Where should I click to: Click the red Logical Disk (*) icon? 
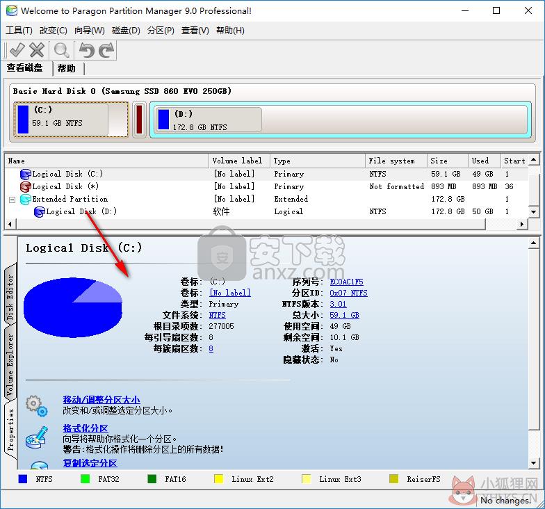26,186
